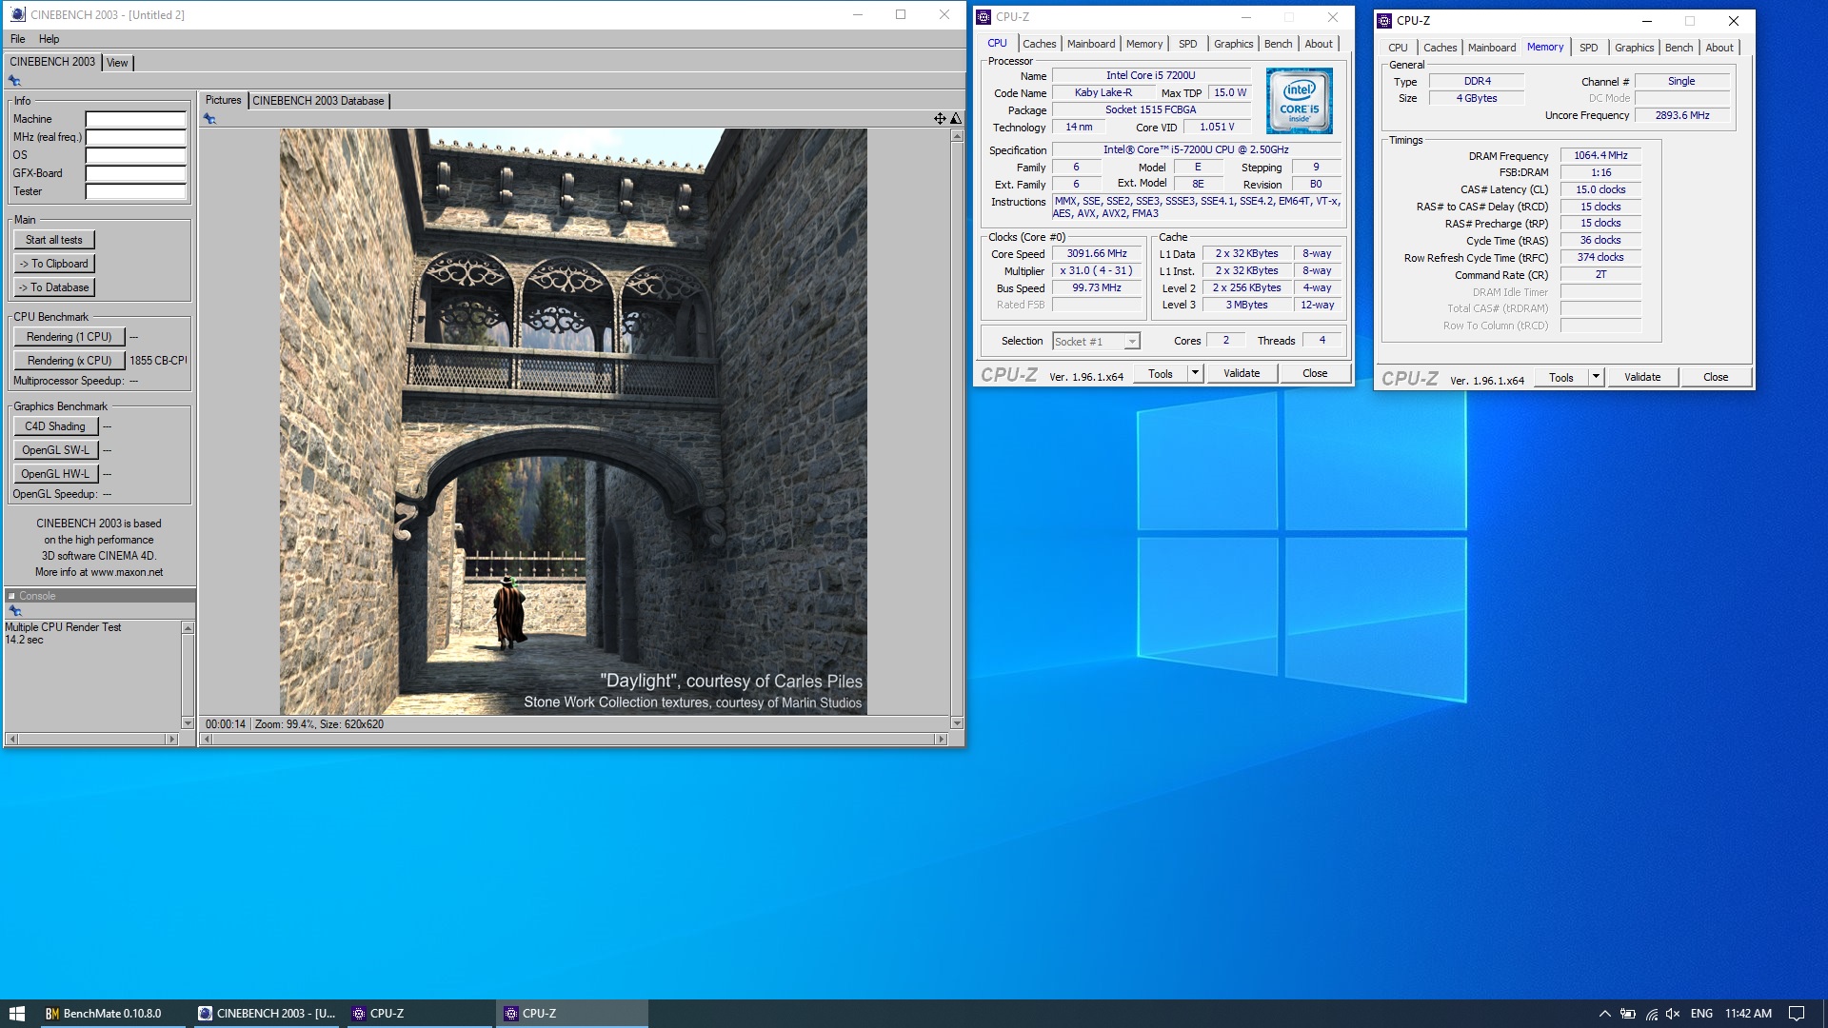The width and height of the screenshot is (1828, 1028).
Task: Click Start all tests button
Action: pos(54,240)
